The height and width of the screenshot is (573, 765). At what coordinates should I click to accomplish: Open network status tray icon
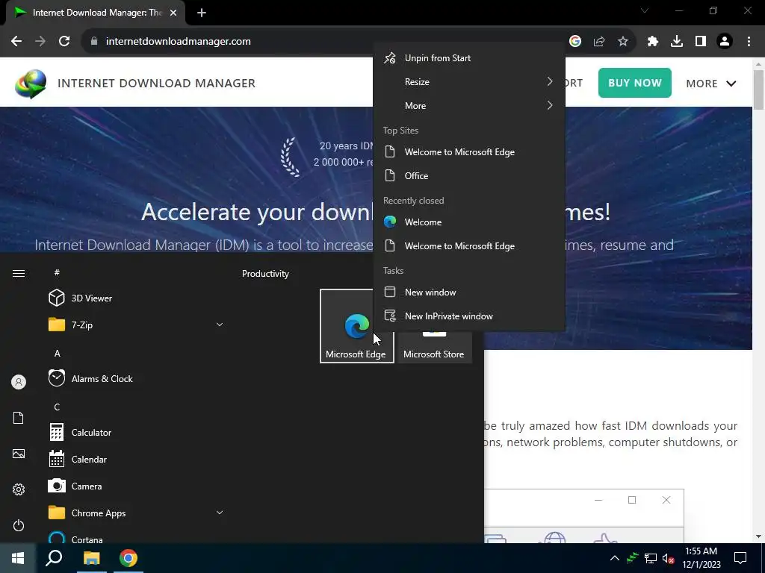[x=651, y=558]
